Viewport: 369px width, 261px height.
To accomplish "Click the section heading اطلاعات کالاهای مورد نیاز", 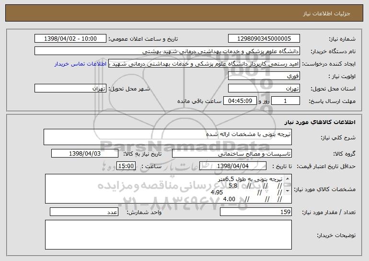I will pyautogui.click(x=320, y=122).
